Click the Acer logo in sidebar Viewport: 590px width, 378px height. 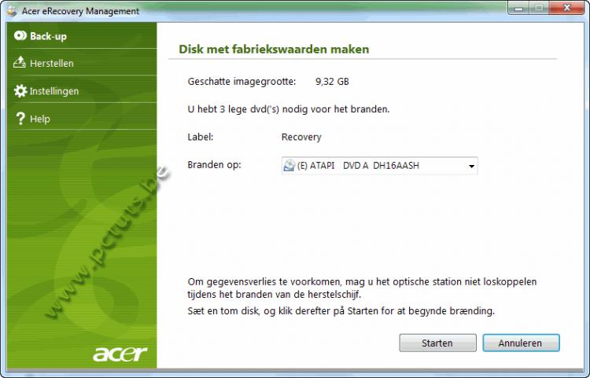pyautogui.click(x=120, y=354)
